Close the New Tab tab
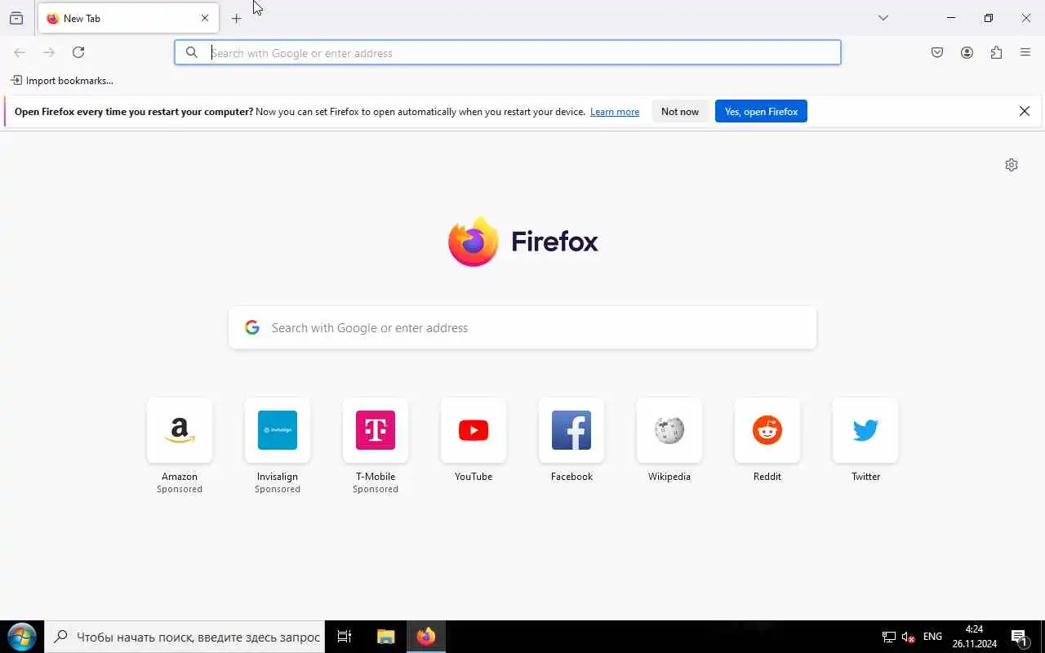Image resolution: width=1045 pixels, height=653 pixels. (x=205, y=18)
